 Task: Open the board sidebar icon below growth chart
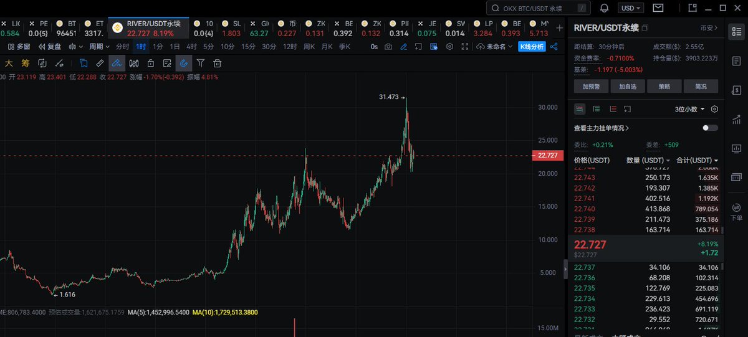tap(737, 149)
